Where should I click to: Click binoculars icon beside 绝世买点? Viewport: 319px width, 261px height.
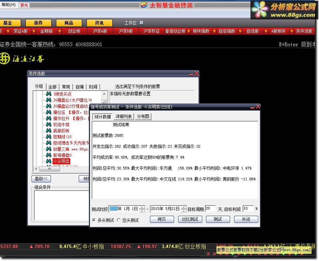[49, 94]
